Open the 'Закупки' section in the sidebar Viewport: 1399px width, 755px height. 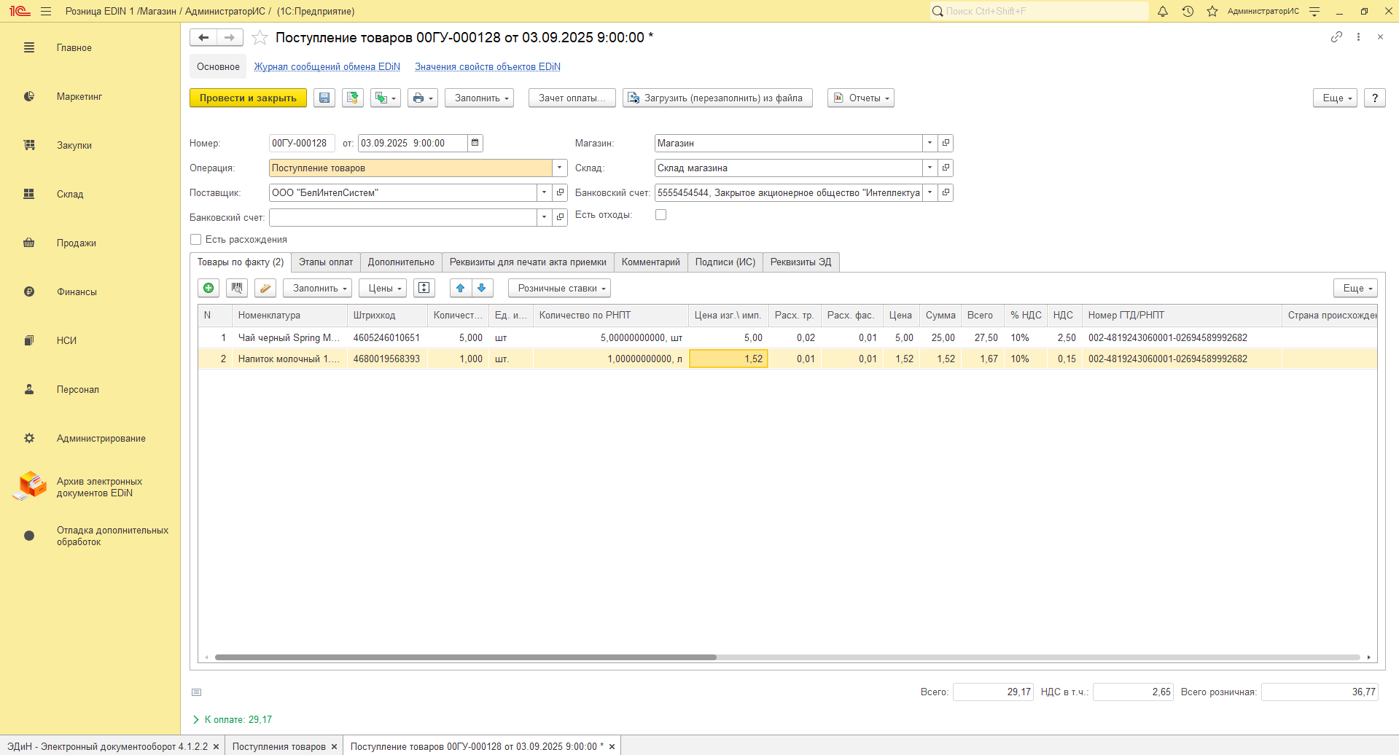[x=74, y=146]
